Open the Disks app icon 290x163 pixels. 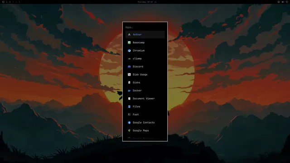[x=129, y=82]
